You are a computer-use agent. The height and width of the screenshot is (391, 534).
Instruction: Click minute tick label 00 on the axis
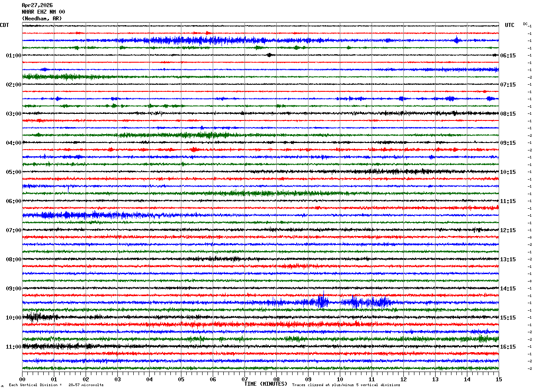click(22, 379)
